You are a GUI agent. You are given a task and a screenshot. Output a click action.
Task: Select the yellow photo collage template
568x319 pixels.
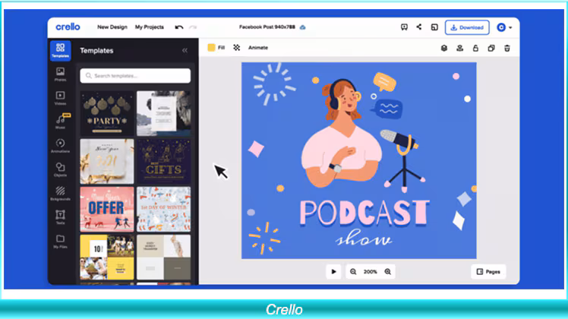click(107, 257)
